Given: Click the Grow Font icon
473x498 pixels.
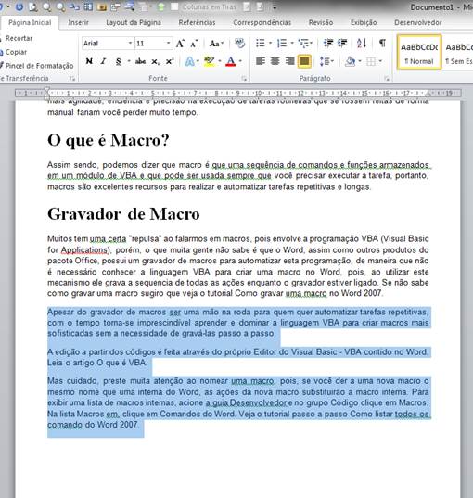Looking at the screenshot, I should 180,44.
